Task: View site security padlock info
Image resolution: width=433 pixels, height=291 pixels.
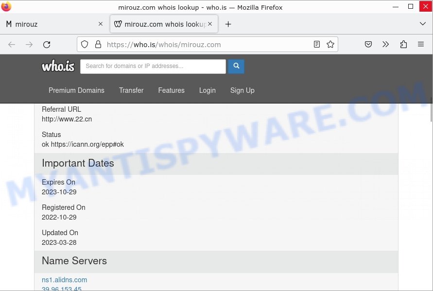Action: (x=98, y=44)
